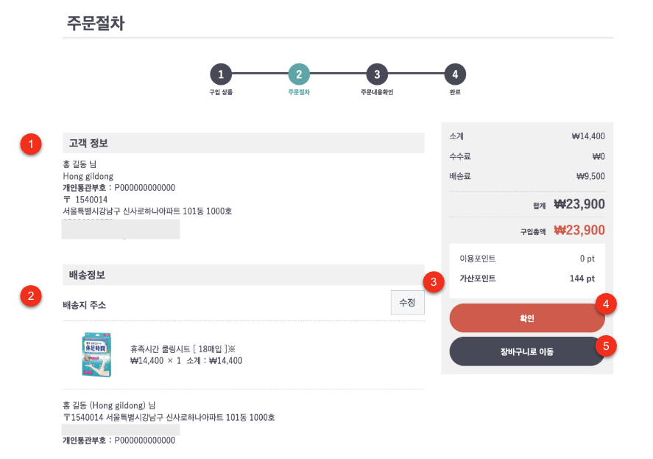The width and height of the screenshot is (653, 459).
Task: Click red annotation marker 1
Action: pos(31,144)
